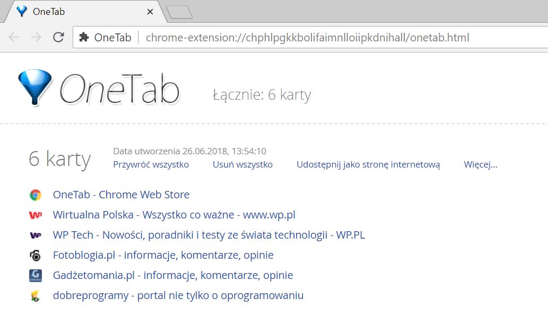
Task: Click Usuń wszystko to delete all
Action: 242,164
